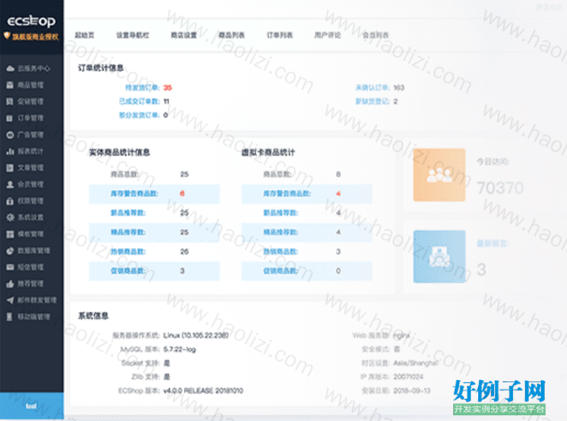Click the ECShop logo
Screen dimensions: 567x421
pyautogui.click(x=31, y=22)
